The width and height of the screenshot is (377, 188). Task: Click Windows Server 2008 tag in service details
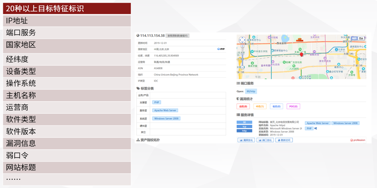(345, 123)
